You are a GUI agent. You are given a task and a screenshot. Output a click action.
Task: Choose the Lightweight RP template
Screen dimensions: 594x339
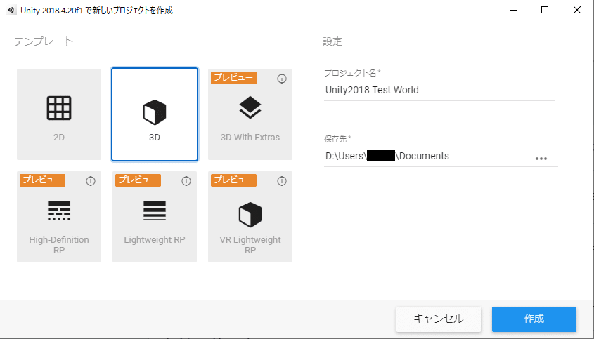[x=155, y=217]
